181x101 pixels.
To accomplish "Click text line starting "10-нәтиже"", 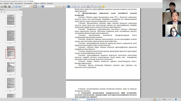I will 107,65.
